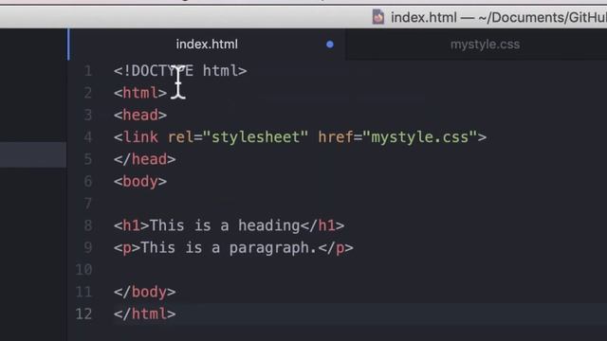Click the 'This is a paragraph.' text

tap(229, 248)
